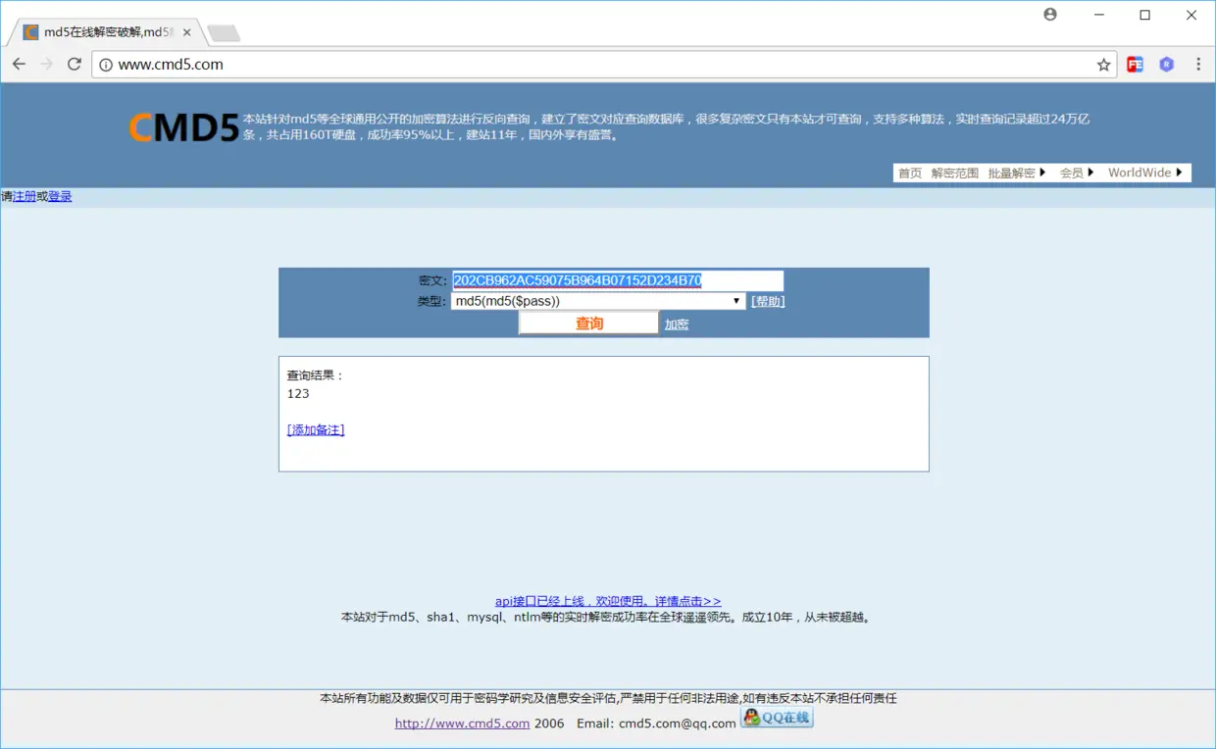The image size is (1216, 749).
Task: Open the 类型 md5(md5($pass)) dropdown
Action: [x=598, y=301]
